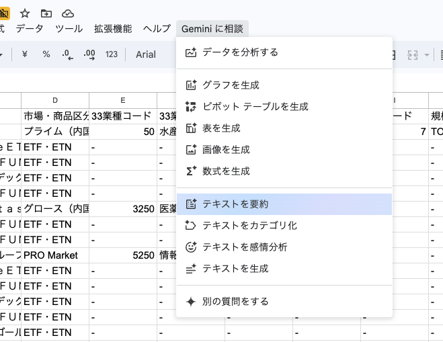Screen dimensions: 443x342
Task: Open the merge cells dropdown arrow
Action: click(427, 55)
